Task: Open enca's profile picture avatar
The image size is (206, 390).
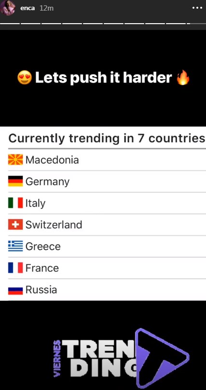Action: [x=8, y=8]
